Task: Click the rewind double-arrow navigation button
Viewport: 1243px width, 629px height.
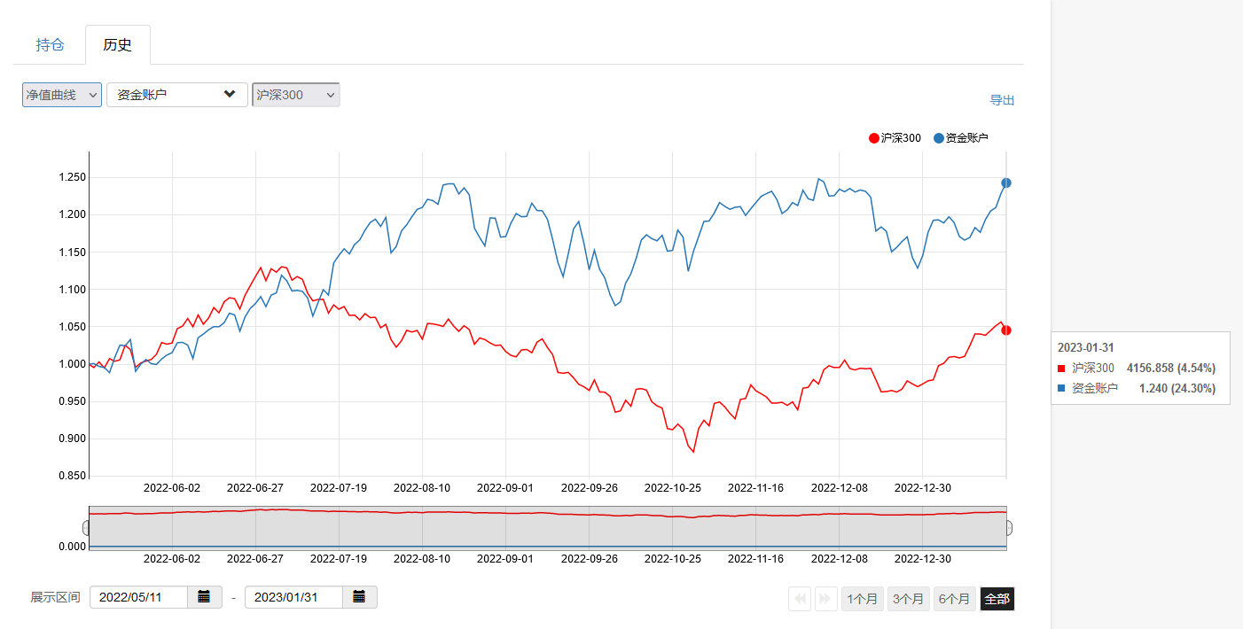Action: point(800,599)
